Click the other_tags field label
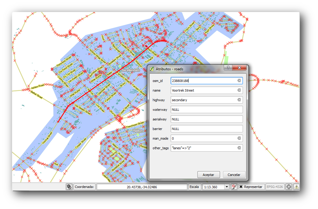Screen dimensions: 318x209 (x=161, y=148)
